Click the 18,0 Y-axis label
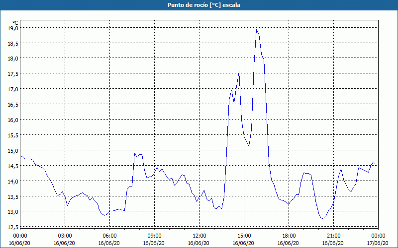 [13, 59]
